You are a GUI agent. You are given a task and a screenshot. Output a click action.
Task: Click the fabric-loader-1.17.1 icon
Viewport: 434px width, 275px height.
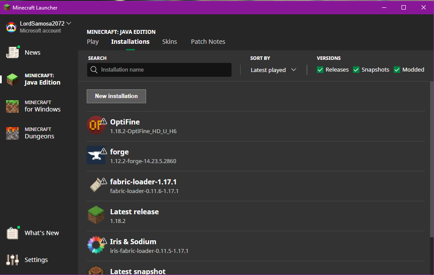[96, 185]
